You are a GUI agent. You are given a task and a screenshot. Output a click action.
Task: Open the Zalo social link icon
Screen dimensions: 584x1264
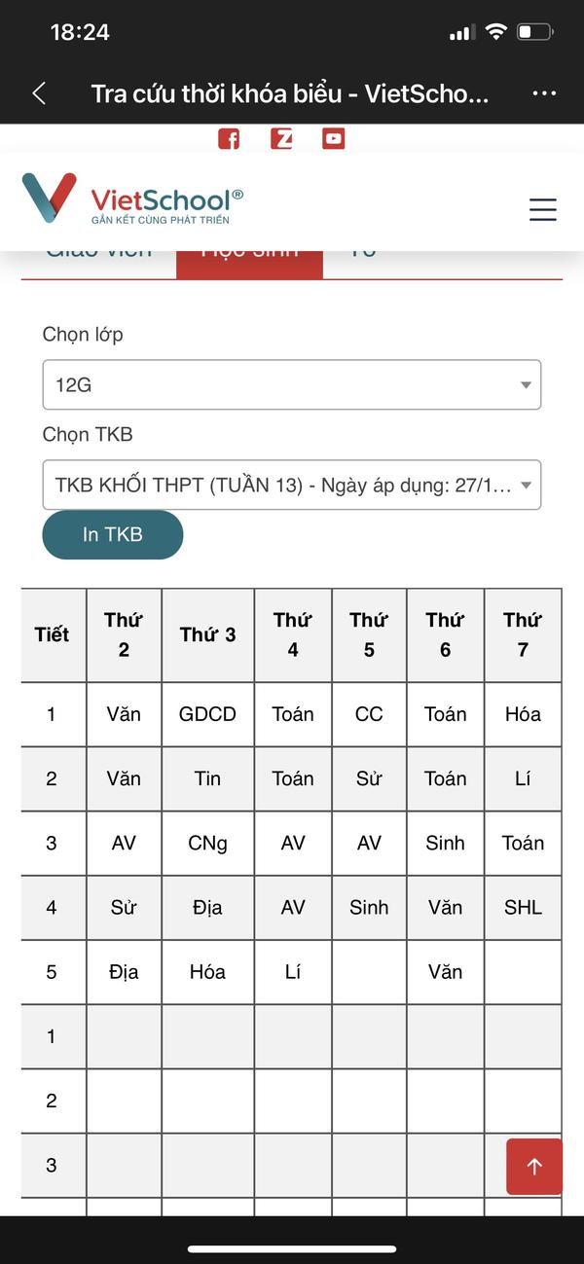tap(281, 139)
